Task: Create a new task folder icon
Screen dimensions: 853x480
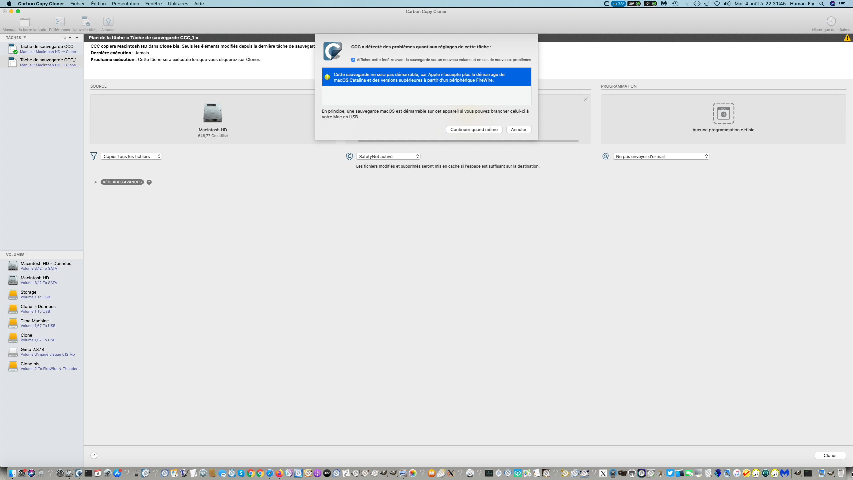Action: [x=63, y=38]
